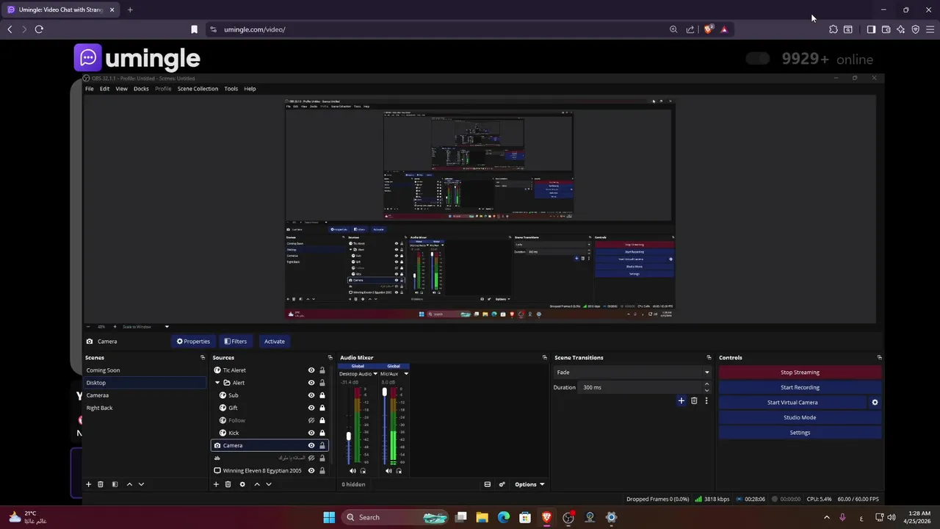The height and width of the screenshot is (529, 940).
Task: Unlock the Winning Eleven 8 source lock
Action: point(322,471)
